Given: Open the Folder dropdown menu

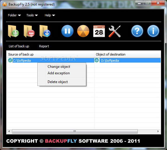Looking at the screenshot, I should point(14,15).
